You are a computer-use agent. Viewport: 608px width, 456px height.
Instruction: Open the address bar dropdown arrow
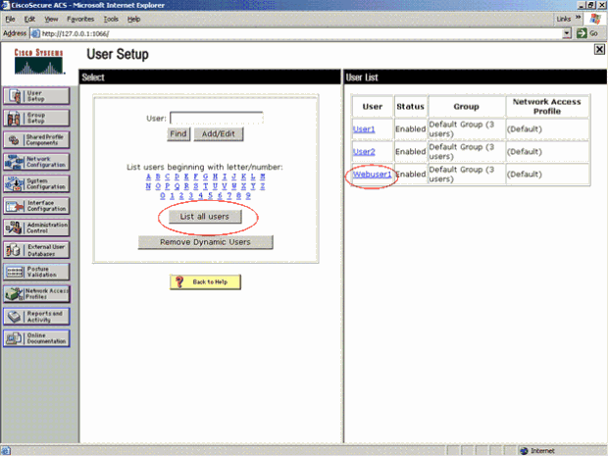567,33
